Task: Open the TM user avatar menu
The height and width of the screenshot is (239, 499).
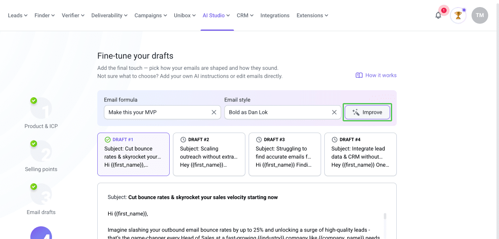Action: [479, 15]
